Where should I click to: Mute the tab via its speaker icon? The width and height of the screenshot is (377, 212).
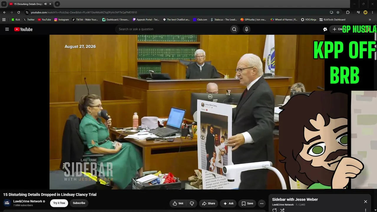pyautogui.click(x=45, y=4)
